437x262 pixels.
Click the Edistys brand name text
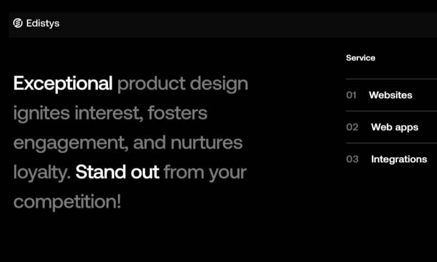pos(43,23)
